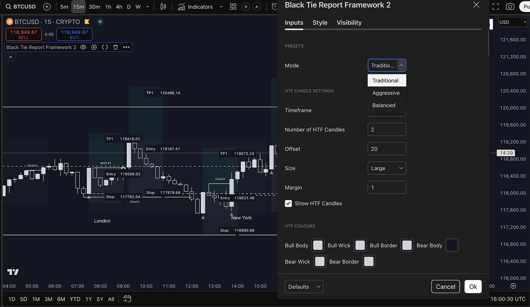
Task: Open the layout templates grid icon
Action: pyautogui.click(x=233, y=7)
